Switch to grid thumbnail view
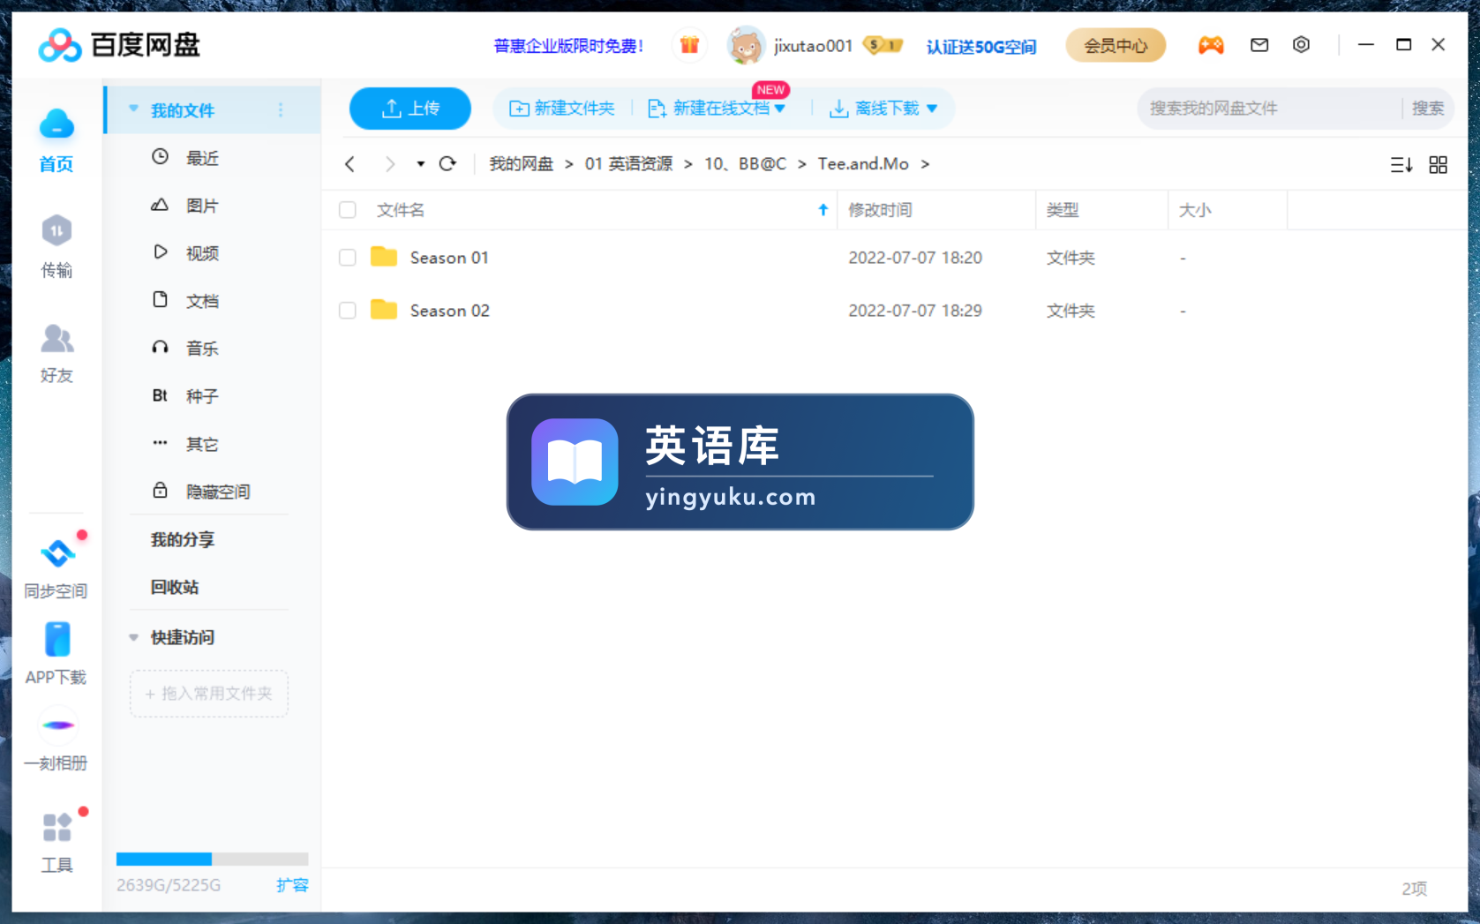The image size is (1480, 924). pos(1439,165)
